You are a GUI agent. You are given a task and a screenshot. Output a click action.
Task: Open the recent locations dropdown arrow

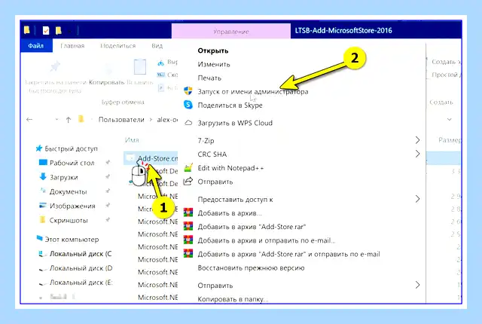(x=57, y=120)
